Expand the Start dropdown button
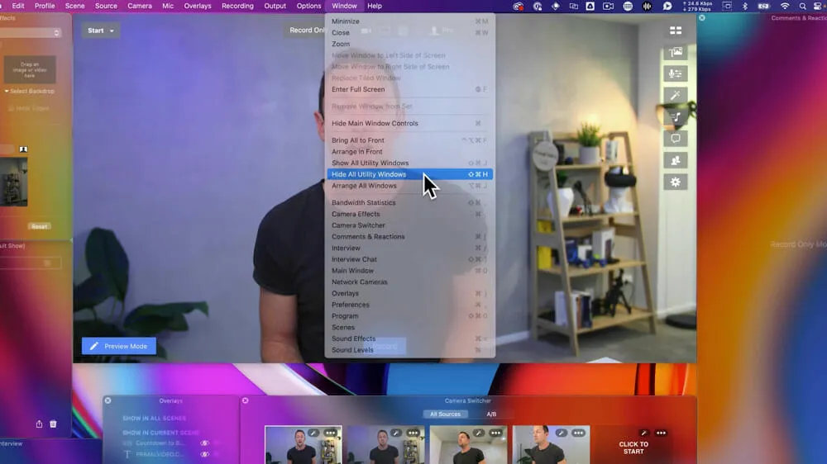The image size is (827, 464). 101,31
